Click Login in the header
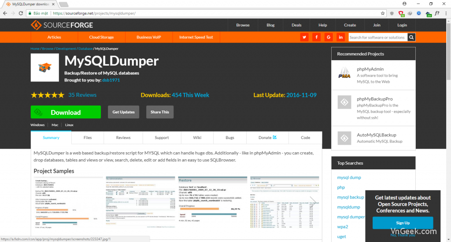This screenshot has width=451, height=242. [402, 25]
